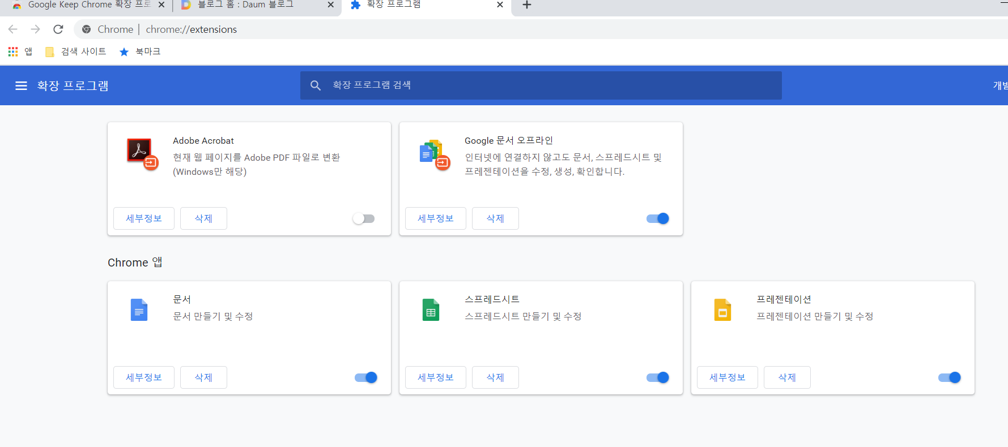Click the 프레젠테이션 만들기 및 수정 description
The image size is (1008, 447).
point(815,316)
